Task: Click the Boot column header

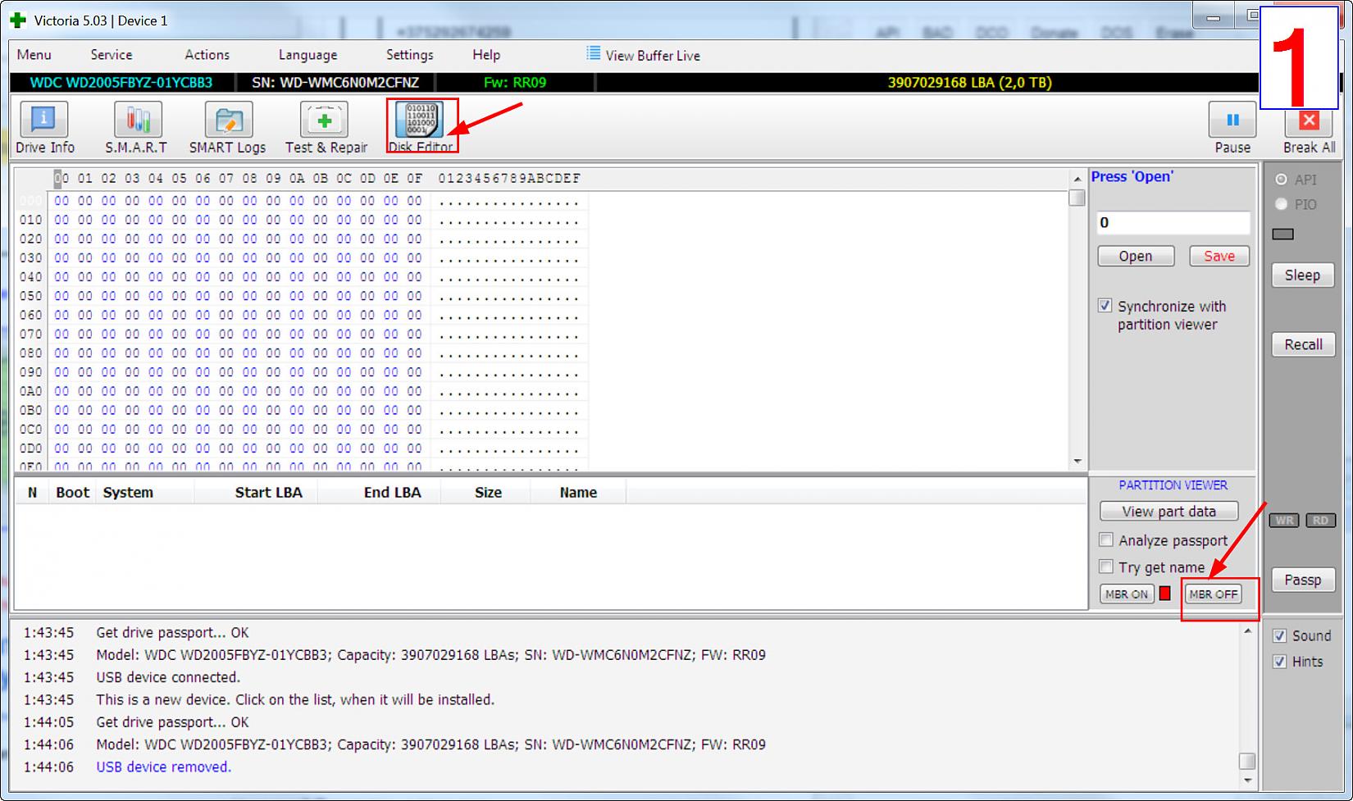Action: point(72,492)
